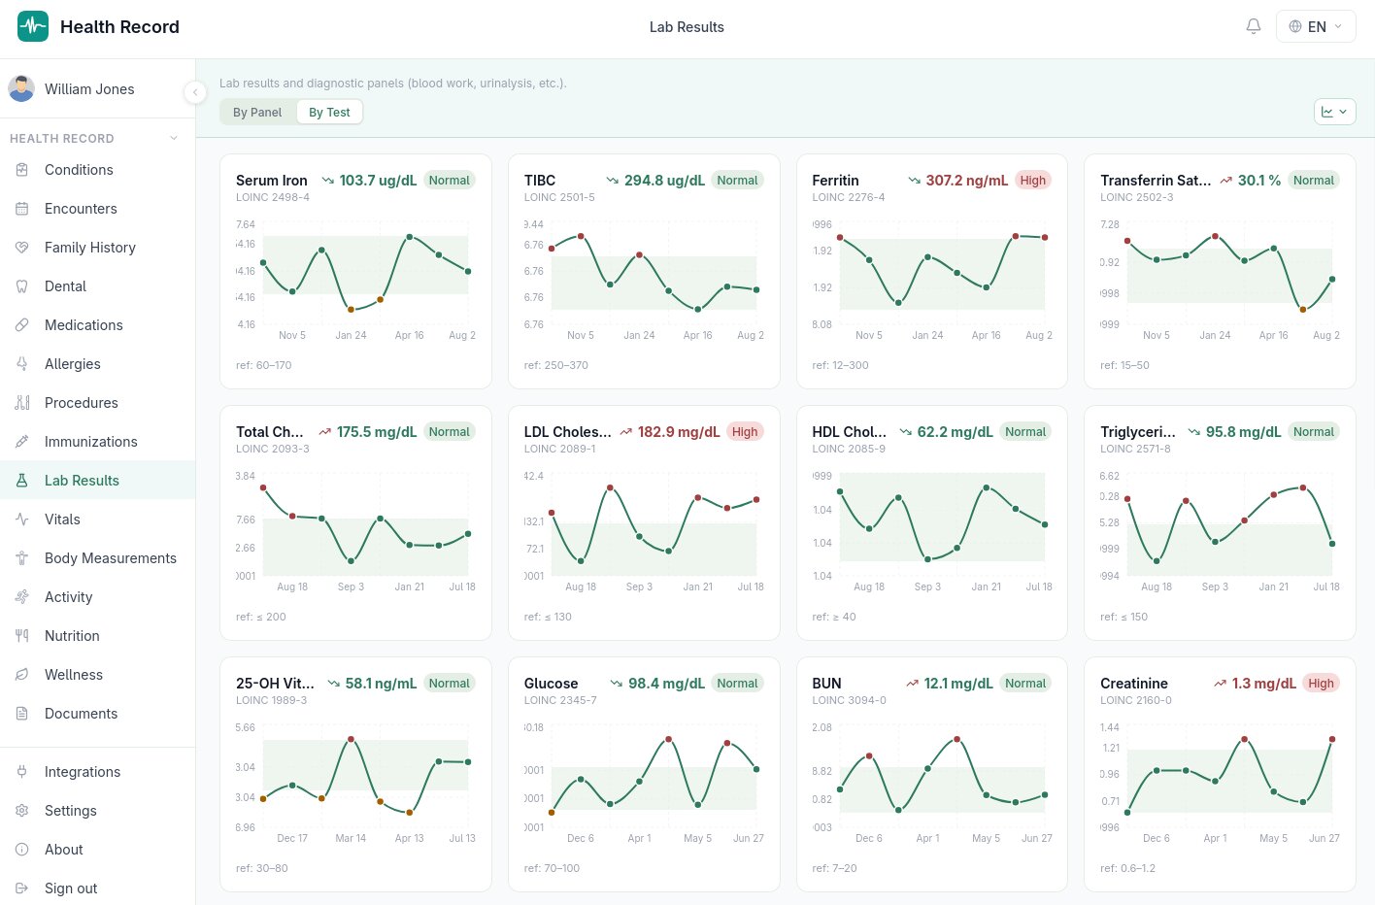Image resolution: width=1375 pixels, height=905 pixels.
Task: Click the 182.9 mg/dL LDL value
Action: point(679,432)
